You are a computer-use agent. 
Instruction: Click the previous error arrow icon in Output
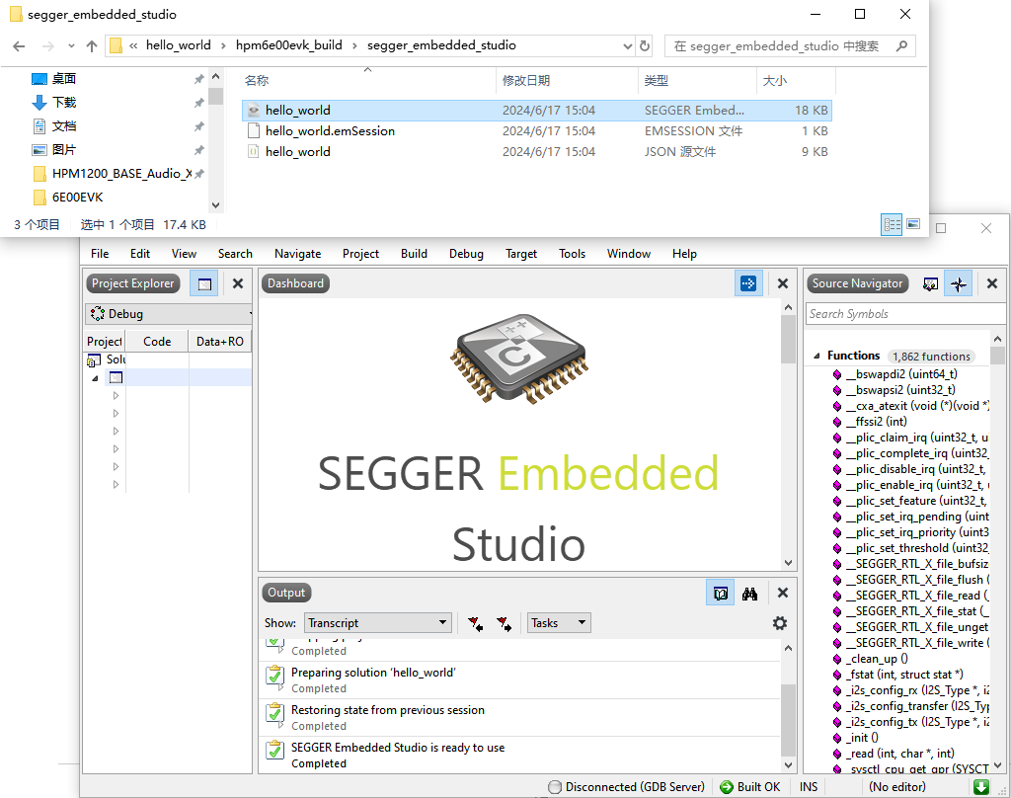click(476, 624)
